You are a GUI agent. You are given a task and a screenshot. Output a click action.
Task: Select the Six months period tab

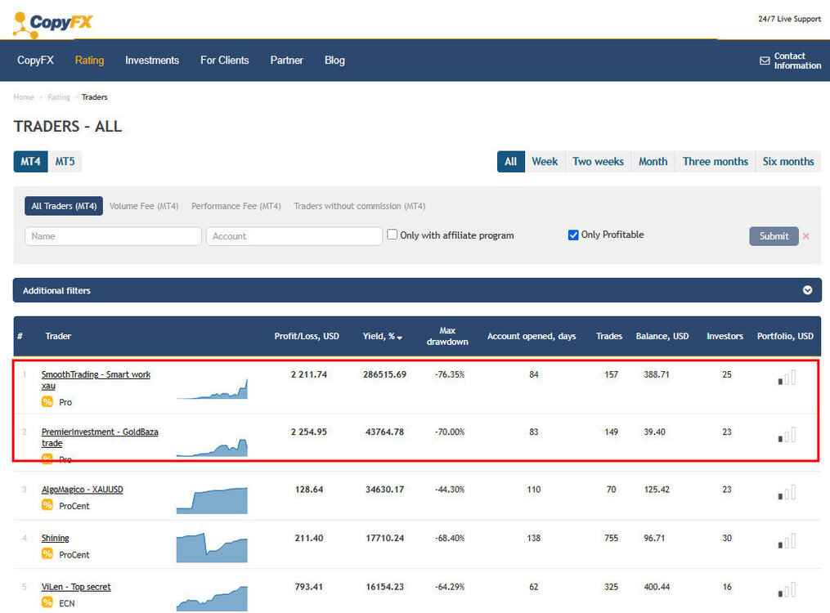pos(788,161)
